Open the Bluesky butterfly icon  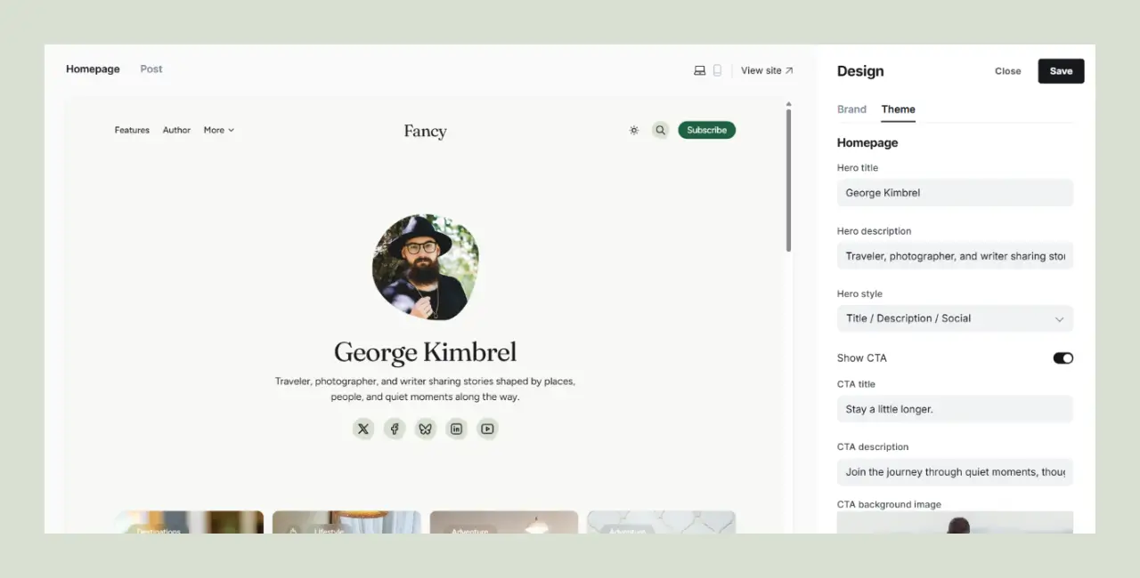pyautogui.click(x=425, y=429)
